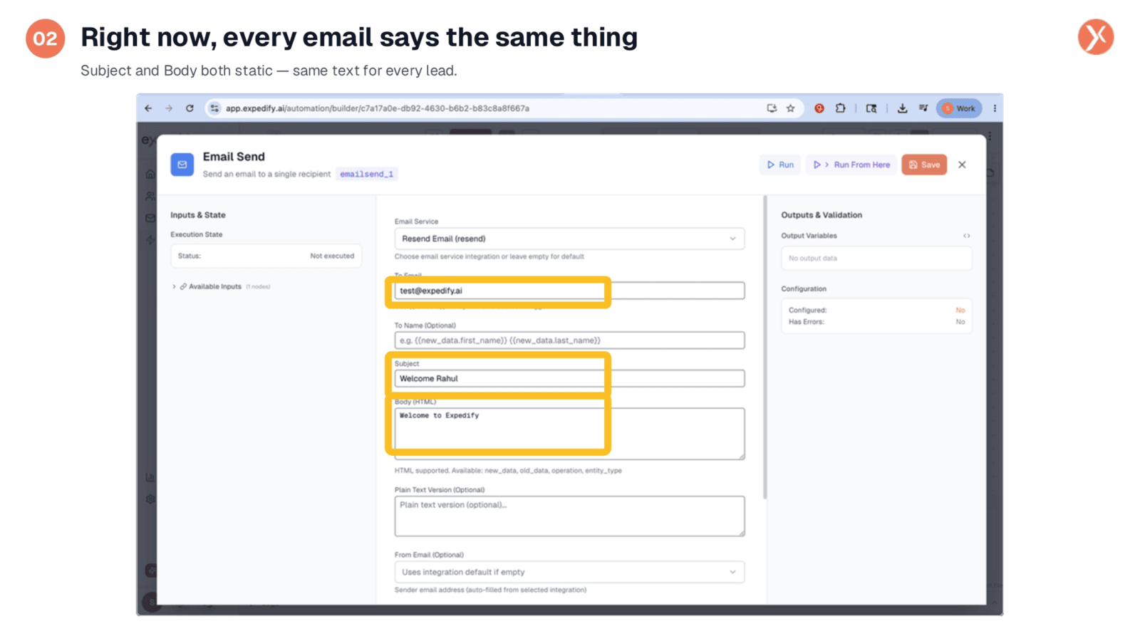The width and height of the screenshot is (1140, 641).
Task: Open the media controls icon
Action: pyautogui.click(x=923, y=108)
